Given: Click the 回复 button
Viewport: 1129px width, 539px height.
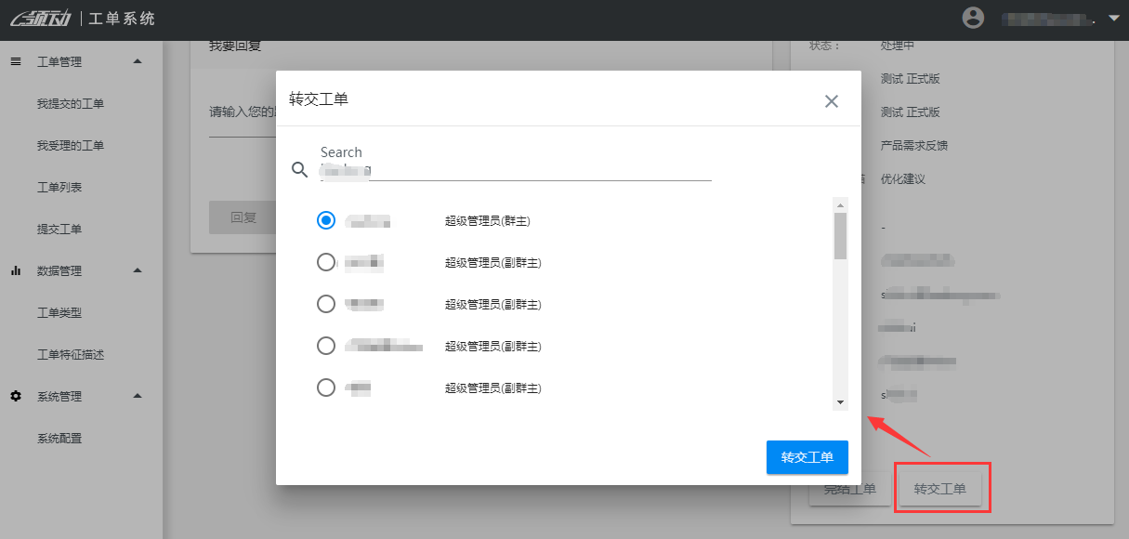Looking at the screenshot, I should (x=243, y=217).
